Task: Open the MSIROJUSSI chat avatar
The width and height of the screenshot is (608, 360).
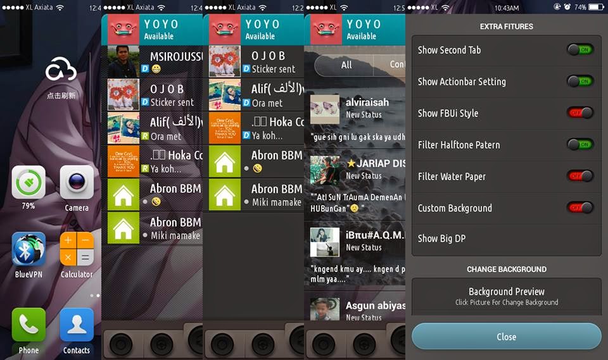Action: (x=123, y=61)
